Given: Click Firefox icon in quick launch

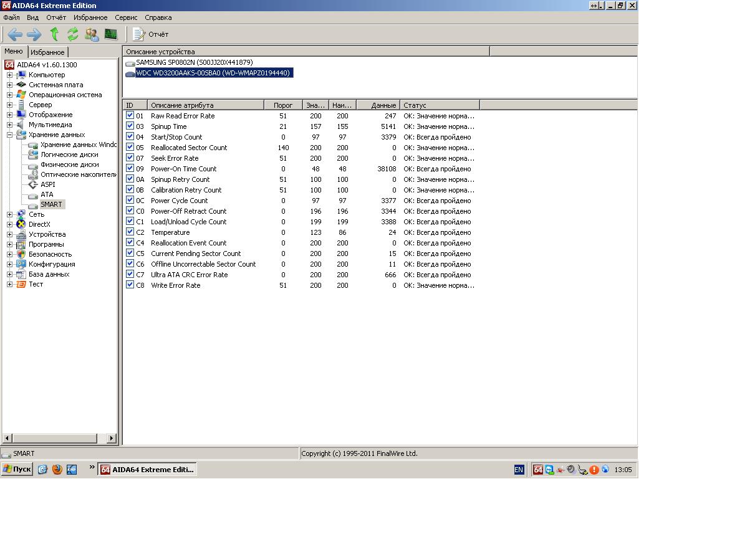Looking at the screenshot, I should click(57, 469).
